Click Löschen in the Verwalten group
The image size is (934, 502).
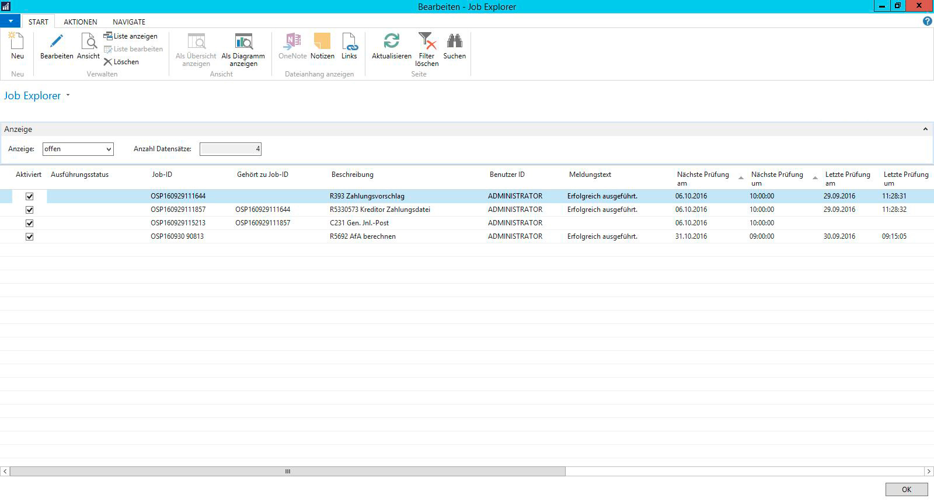(121, 62)
